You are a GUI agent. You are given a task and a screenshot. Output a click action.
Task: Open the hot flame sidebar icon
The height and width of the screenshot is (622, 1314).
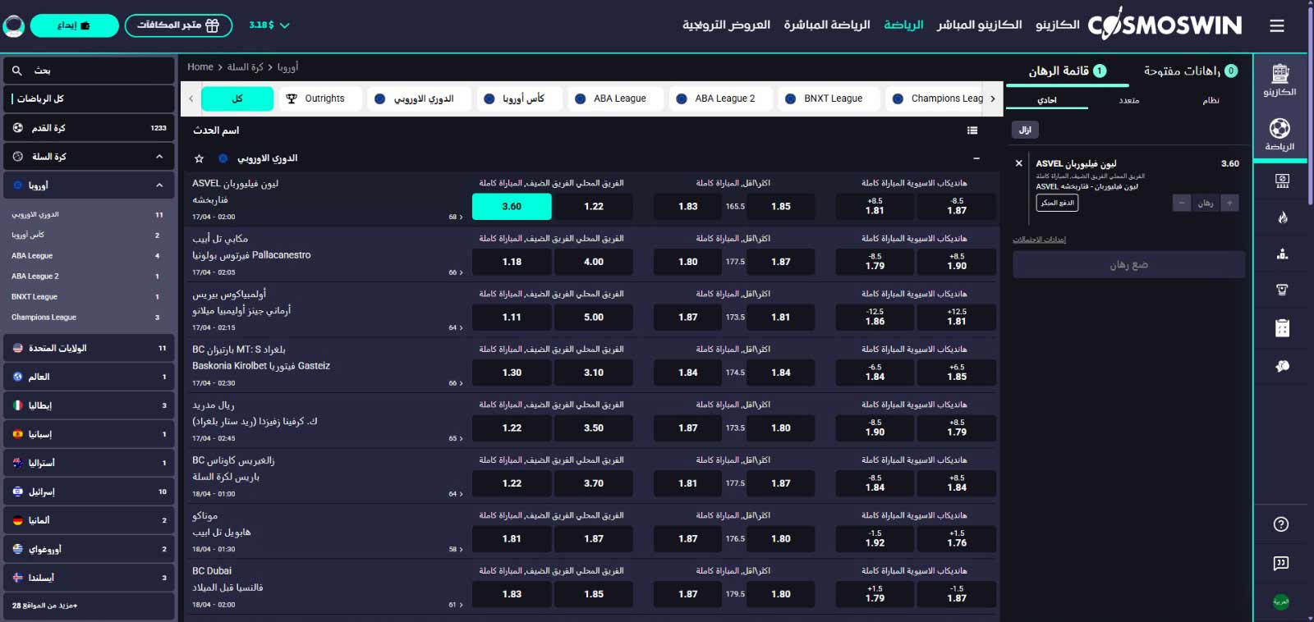(x=1282, y=217)
